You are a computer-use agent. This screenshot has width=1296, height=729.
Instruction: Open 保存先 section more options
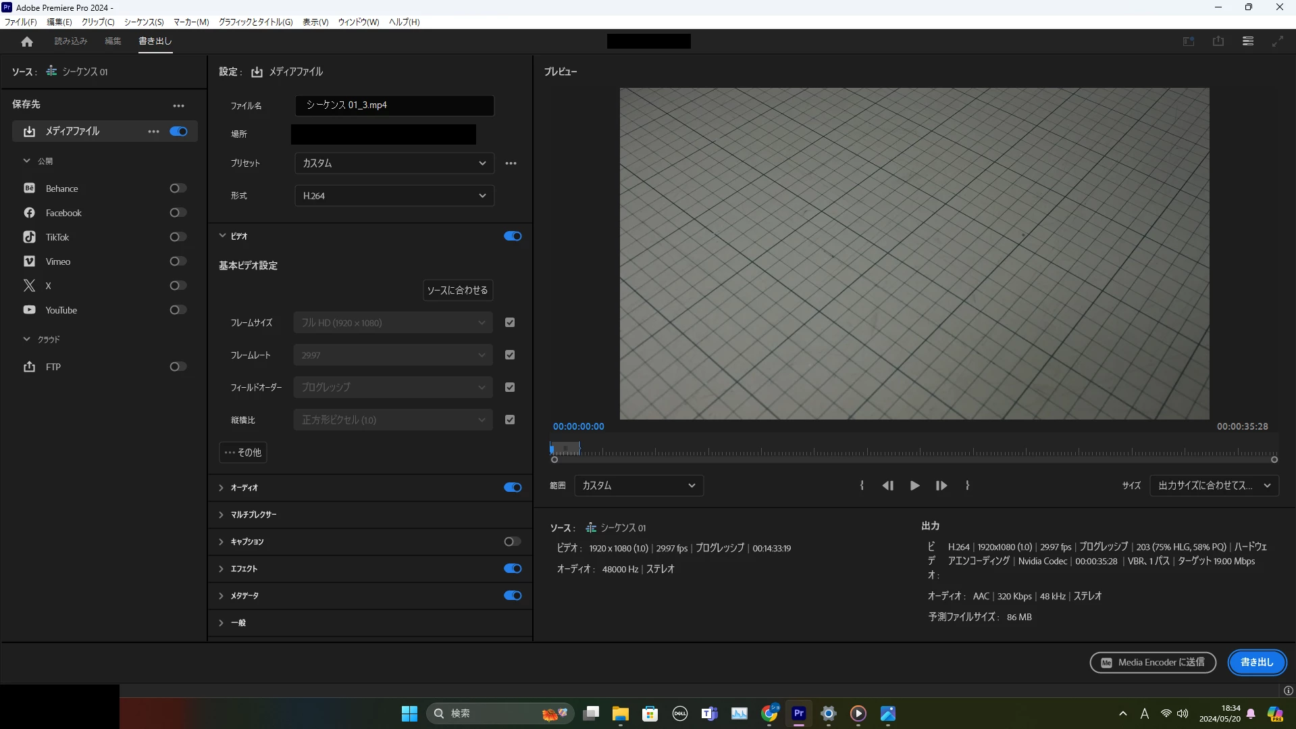tap(178, 106)
